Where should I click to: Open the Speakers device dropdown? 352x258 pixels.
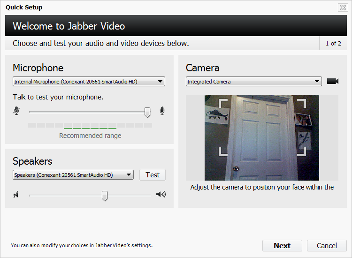pyautogui.click(x=73, y=175)
